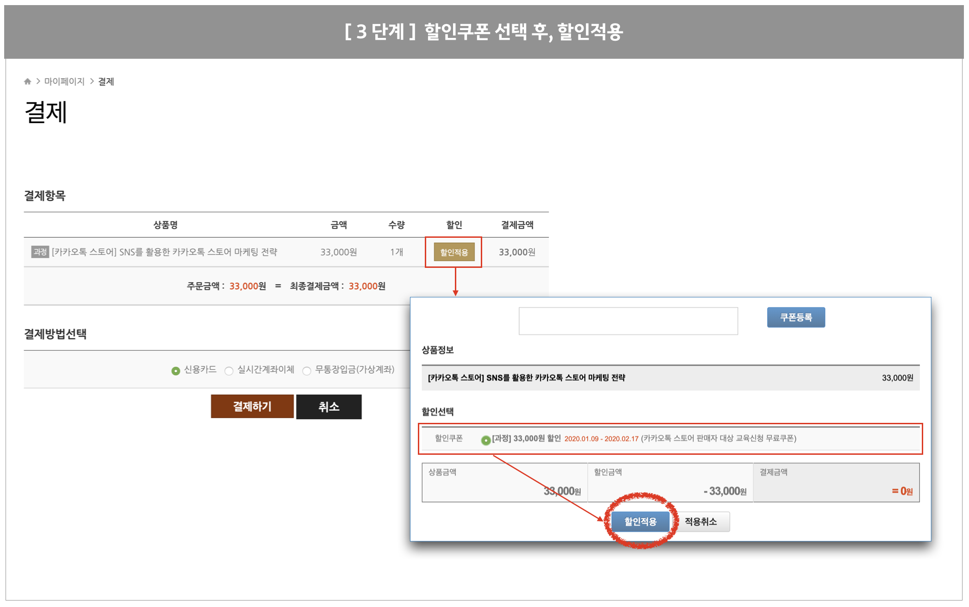This screenshot has width=969, height=607.
Task: Click the 33,000원 value in the 금액 column
Action: tap(339, 252)
